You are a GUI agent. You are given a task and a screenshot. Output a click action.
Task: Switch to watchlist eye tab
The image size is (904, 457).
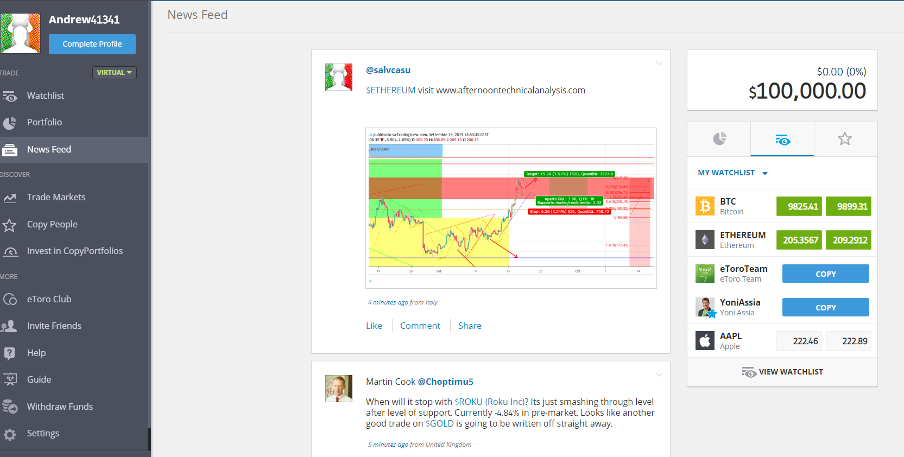point(782,139)
